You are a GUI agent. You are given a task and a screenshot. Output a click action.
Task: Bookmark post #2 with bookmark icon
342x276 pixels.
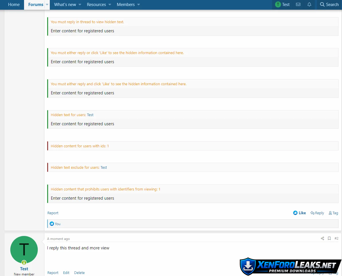tap(329, 239)
